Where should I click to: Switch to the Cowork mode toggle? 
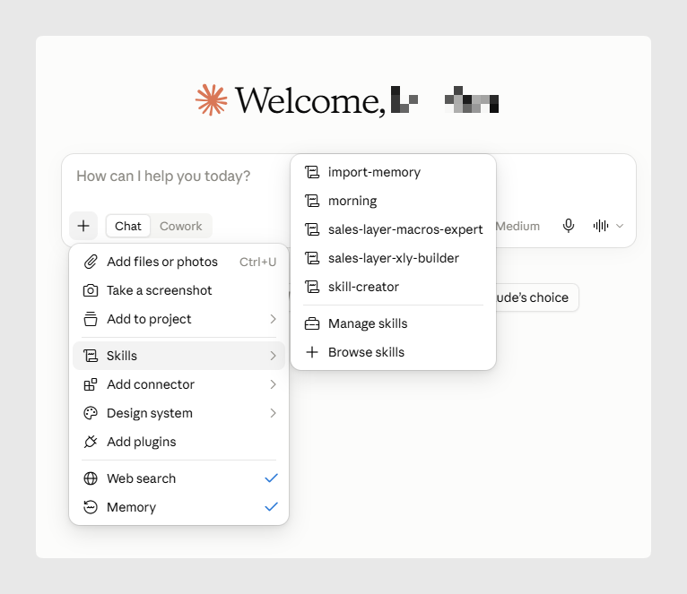(x=180, y=226)
